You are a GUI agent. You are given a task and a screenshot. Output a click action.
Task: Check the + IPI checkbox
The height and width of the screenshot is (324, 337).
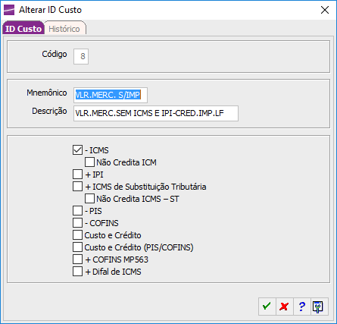(x=77, y=175)
